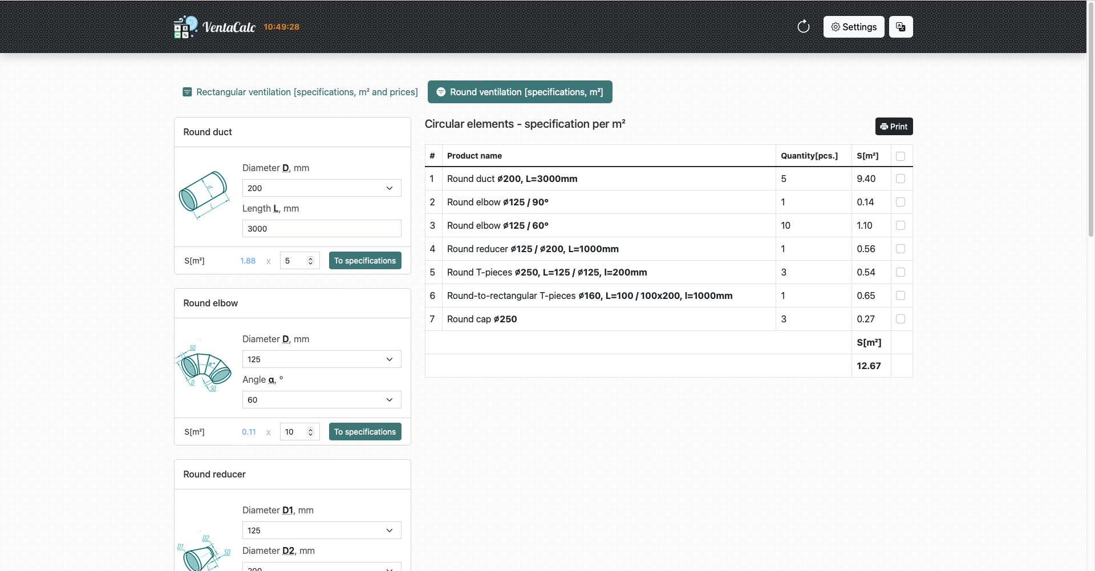Click the page refresh icon in header
Screen dimensions: 1095x571
point(803,26)
